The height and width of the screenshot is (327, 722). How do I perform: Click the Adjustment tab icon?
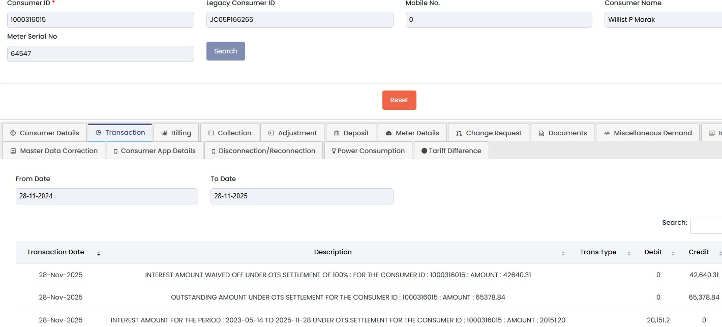271,133
